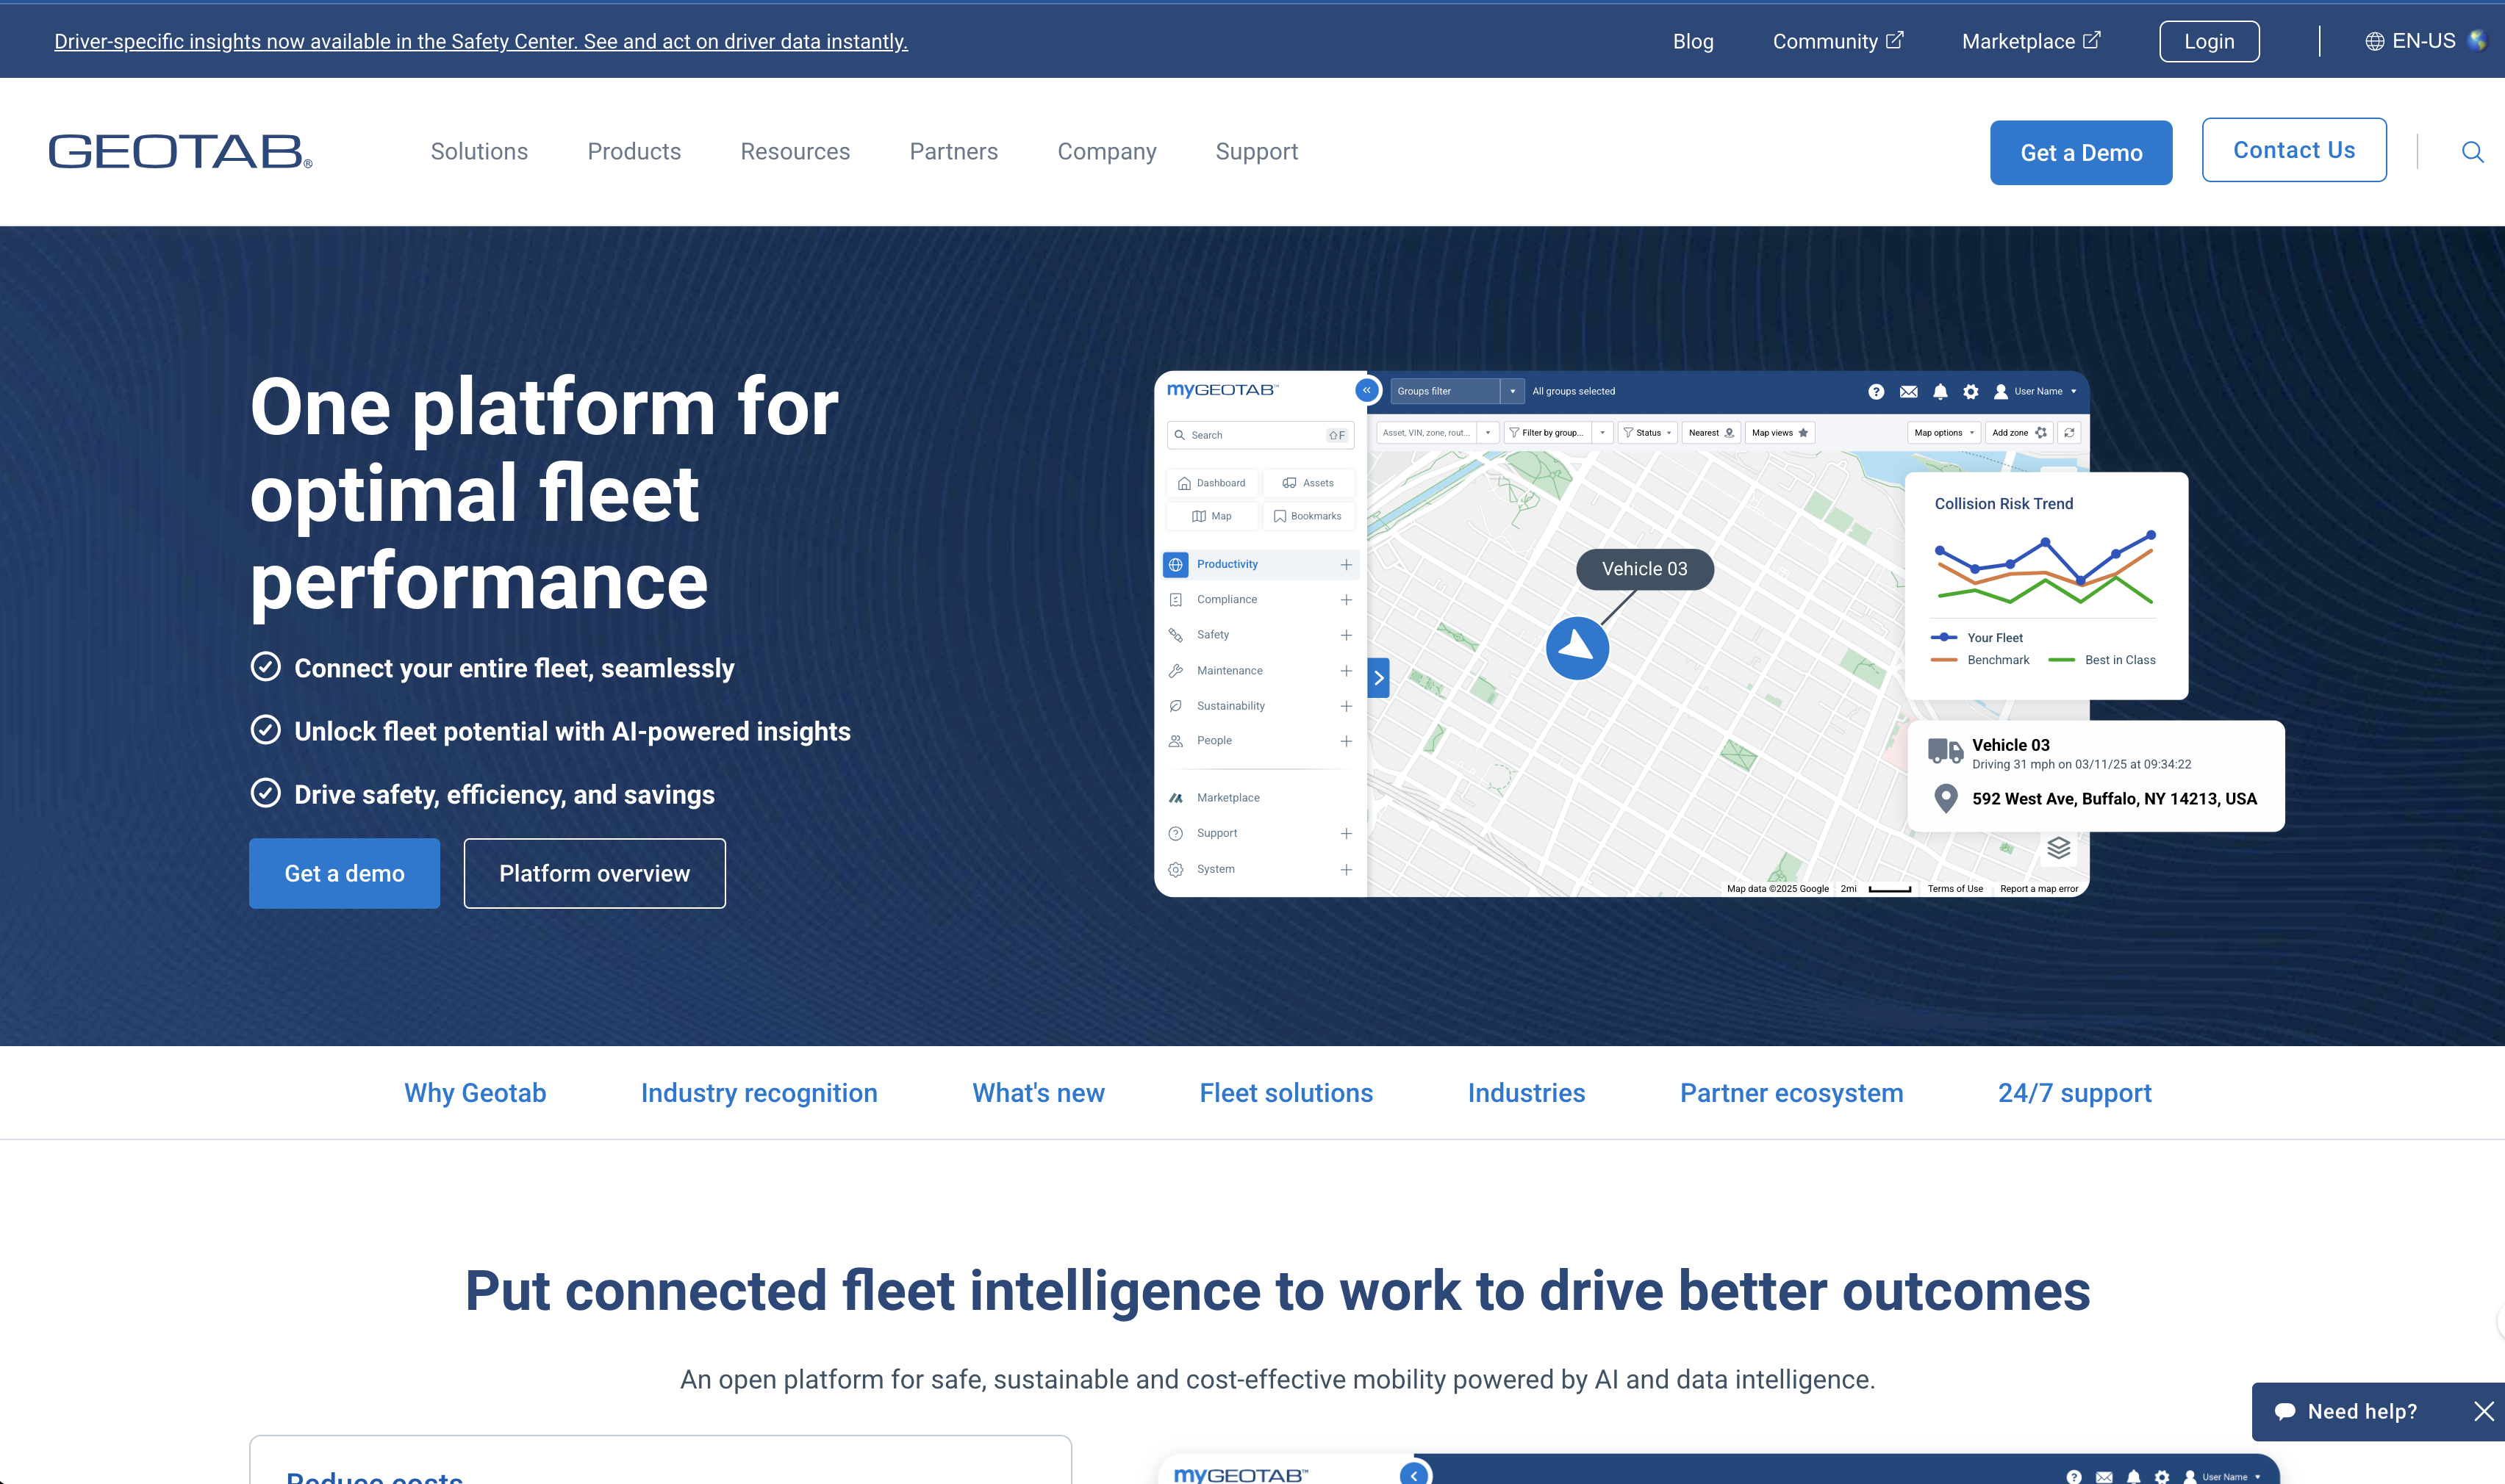Click the Get a Demo button
This screenshot has height=1484, width=2505.
tap(2081, 152)
